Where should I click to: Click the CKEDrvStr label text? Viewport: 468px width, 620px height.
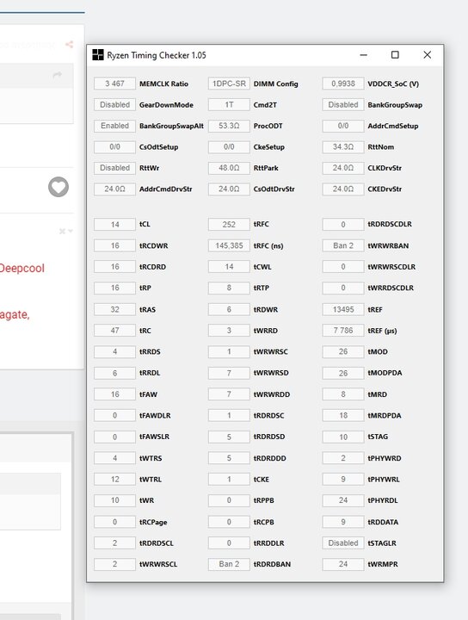[385, 189]
